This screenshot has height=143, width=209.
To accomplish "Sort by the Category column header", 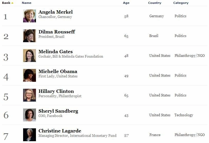I will (x=181, y=3).
